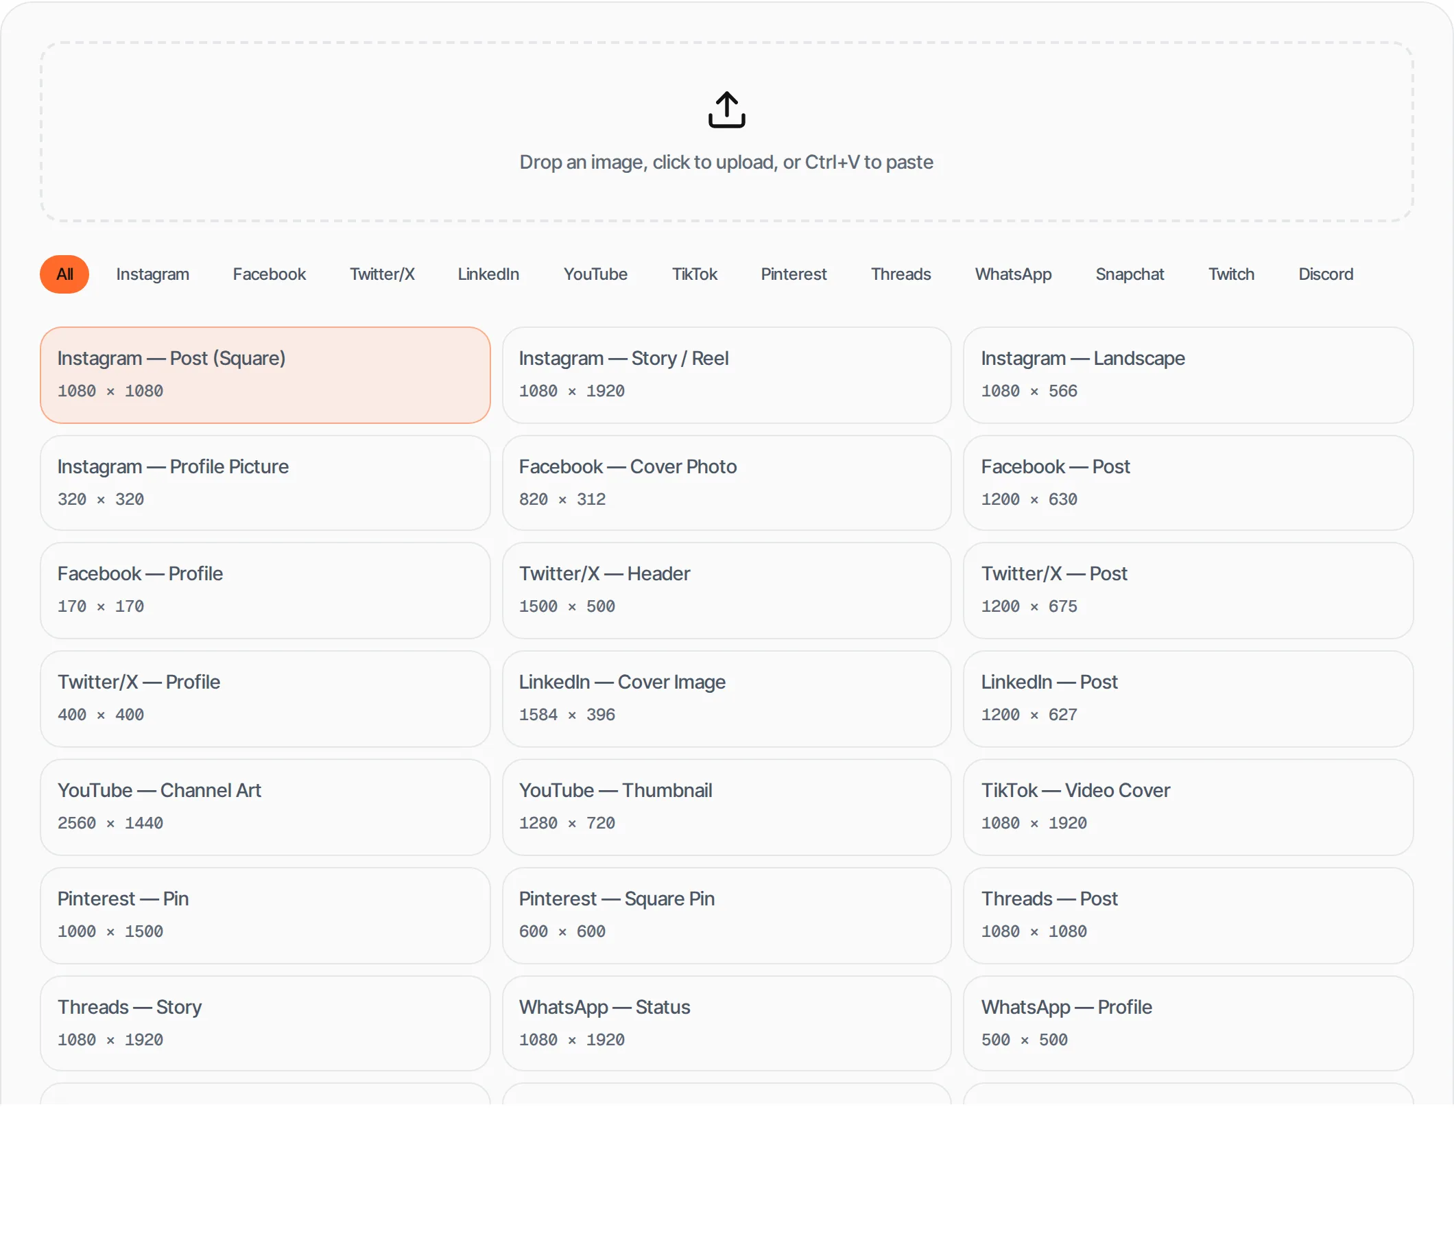Screen dimensions: 1454x1236
Task: Filter presets by Facebook
Action: [269, 274]
